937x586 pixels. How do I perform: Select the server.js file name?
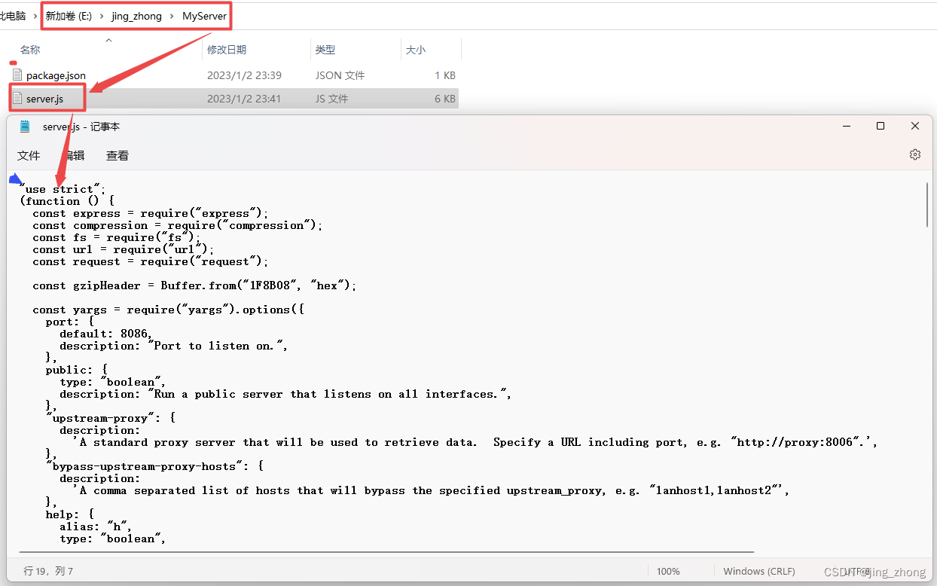click(x=44, y=99)
